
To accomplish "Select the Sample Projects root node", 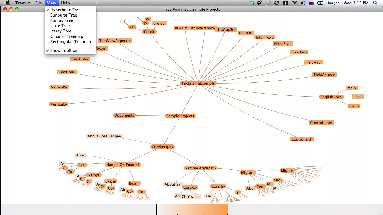I will (x=180, y=116).
